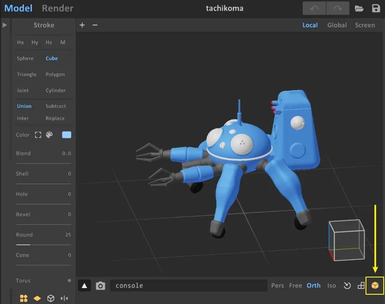Viewport: 385px width, 304px height.
Task: Take a screenshot with camera icon
Action: coord(100,286)
